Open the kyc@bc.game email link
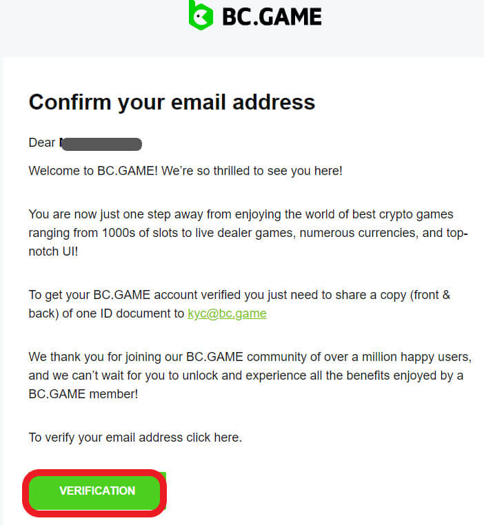Viewport: 484px width, 525px height. tap(227, 313)
